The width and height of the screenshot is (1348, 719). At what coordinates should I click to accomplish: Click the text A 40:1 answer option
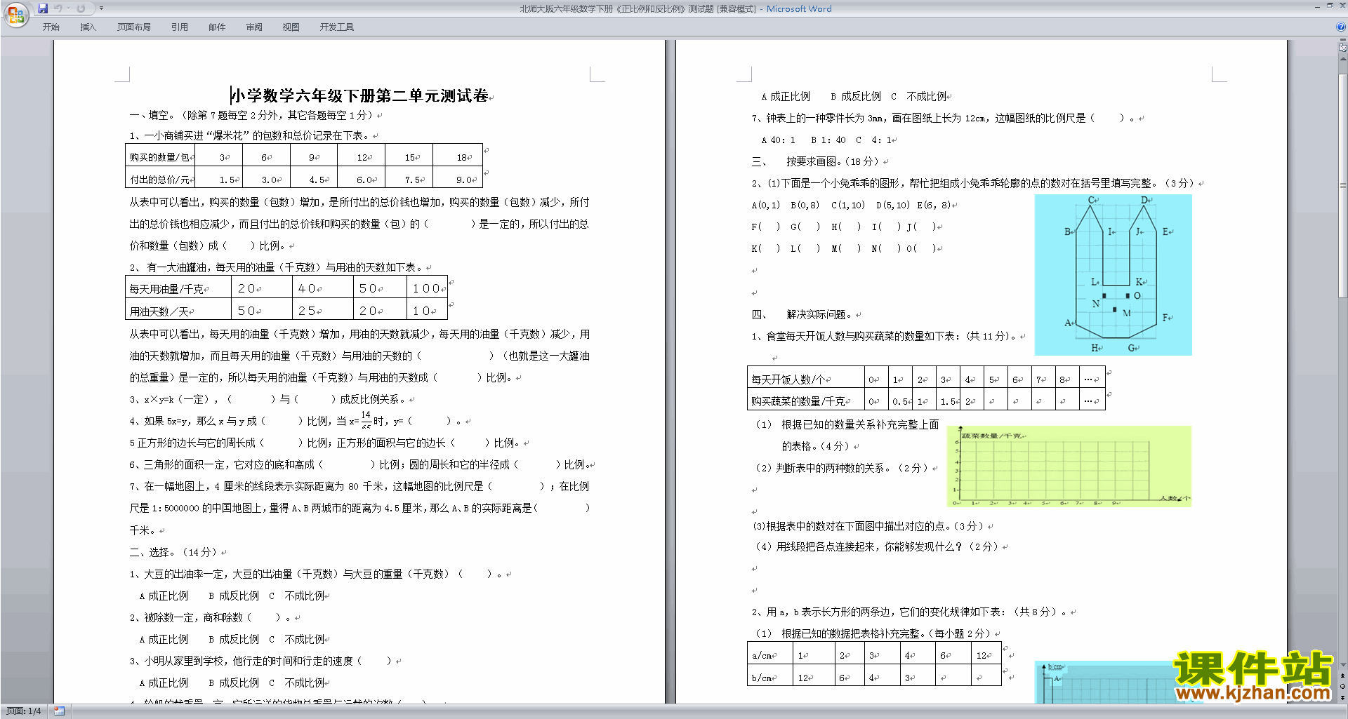778,140
